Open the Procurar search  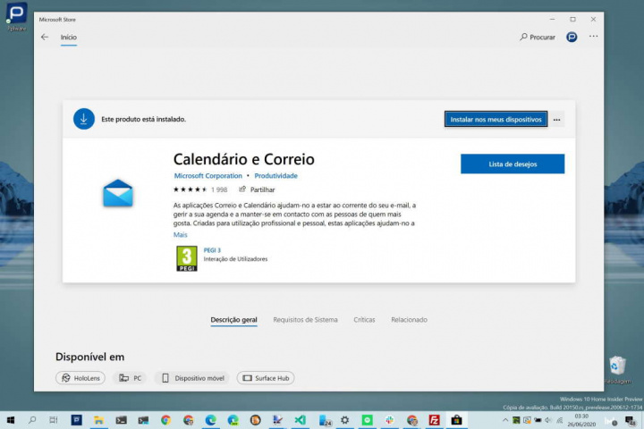pos(538,38)
